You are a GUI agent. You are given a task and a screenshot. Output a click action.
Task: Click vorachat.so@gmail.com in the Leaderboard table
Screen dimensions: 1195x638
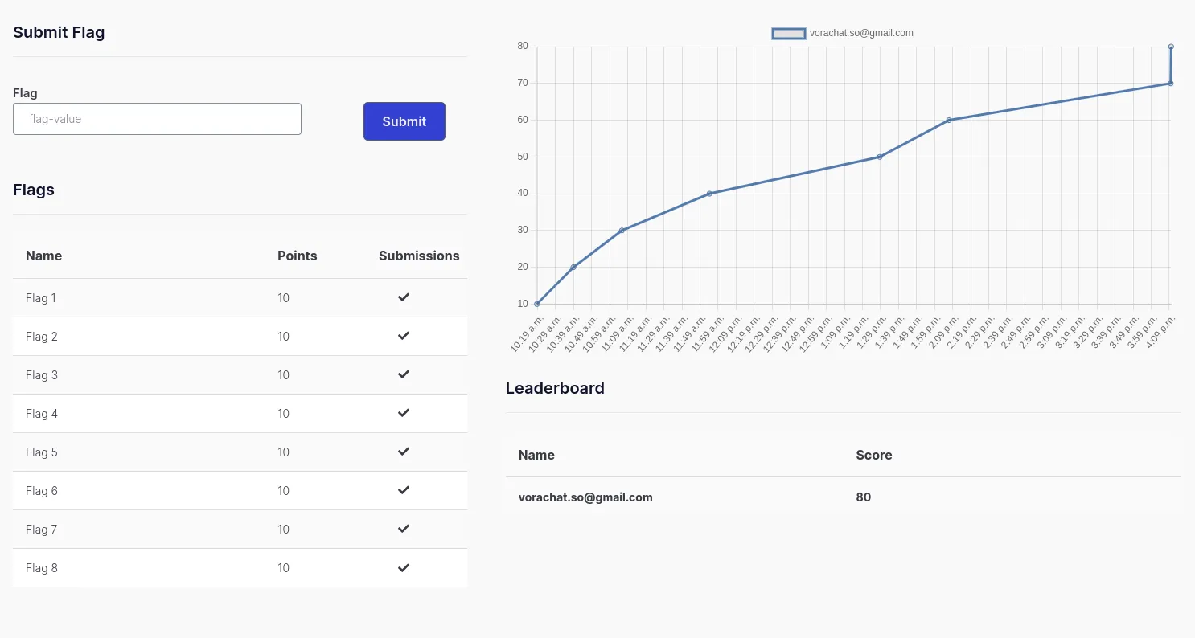(x=585, y=497)
